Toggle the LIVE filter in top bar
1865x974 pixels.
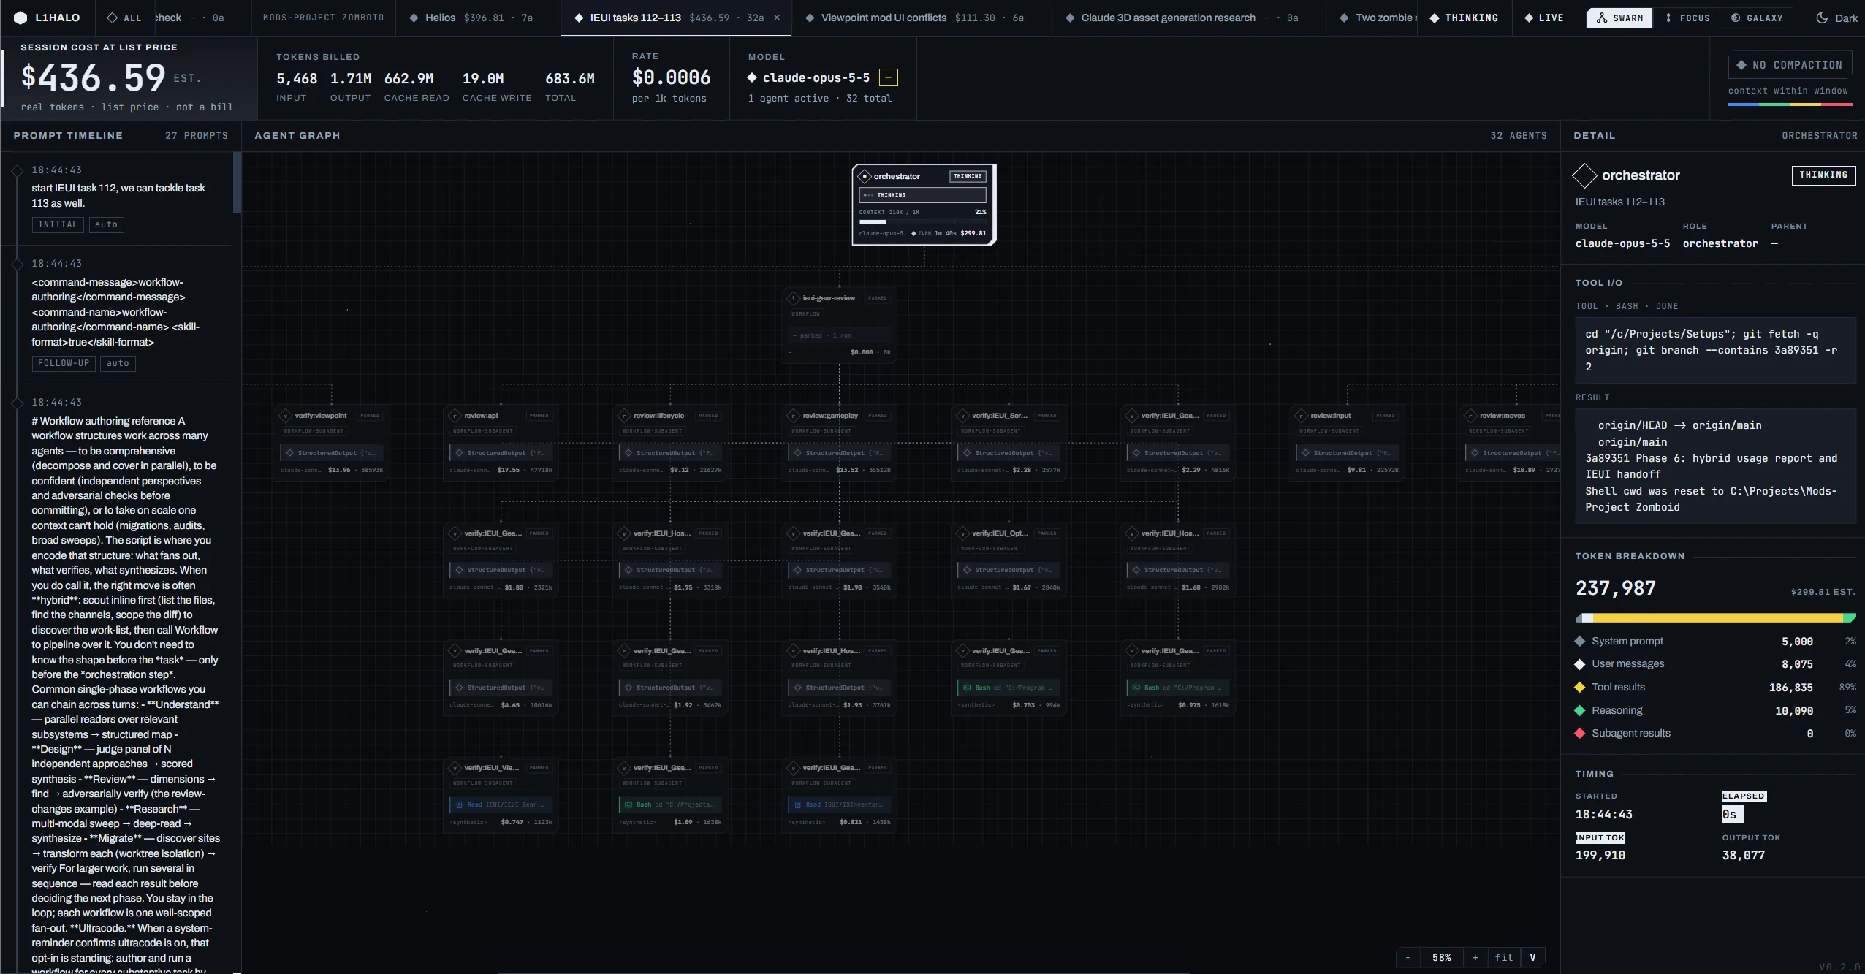click(1543, 18)
